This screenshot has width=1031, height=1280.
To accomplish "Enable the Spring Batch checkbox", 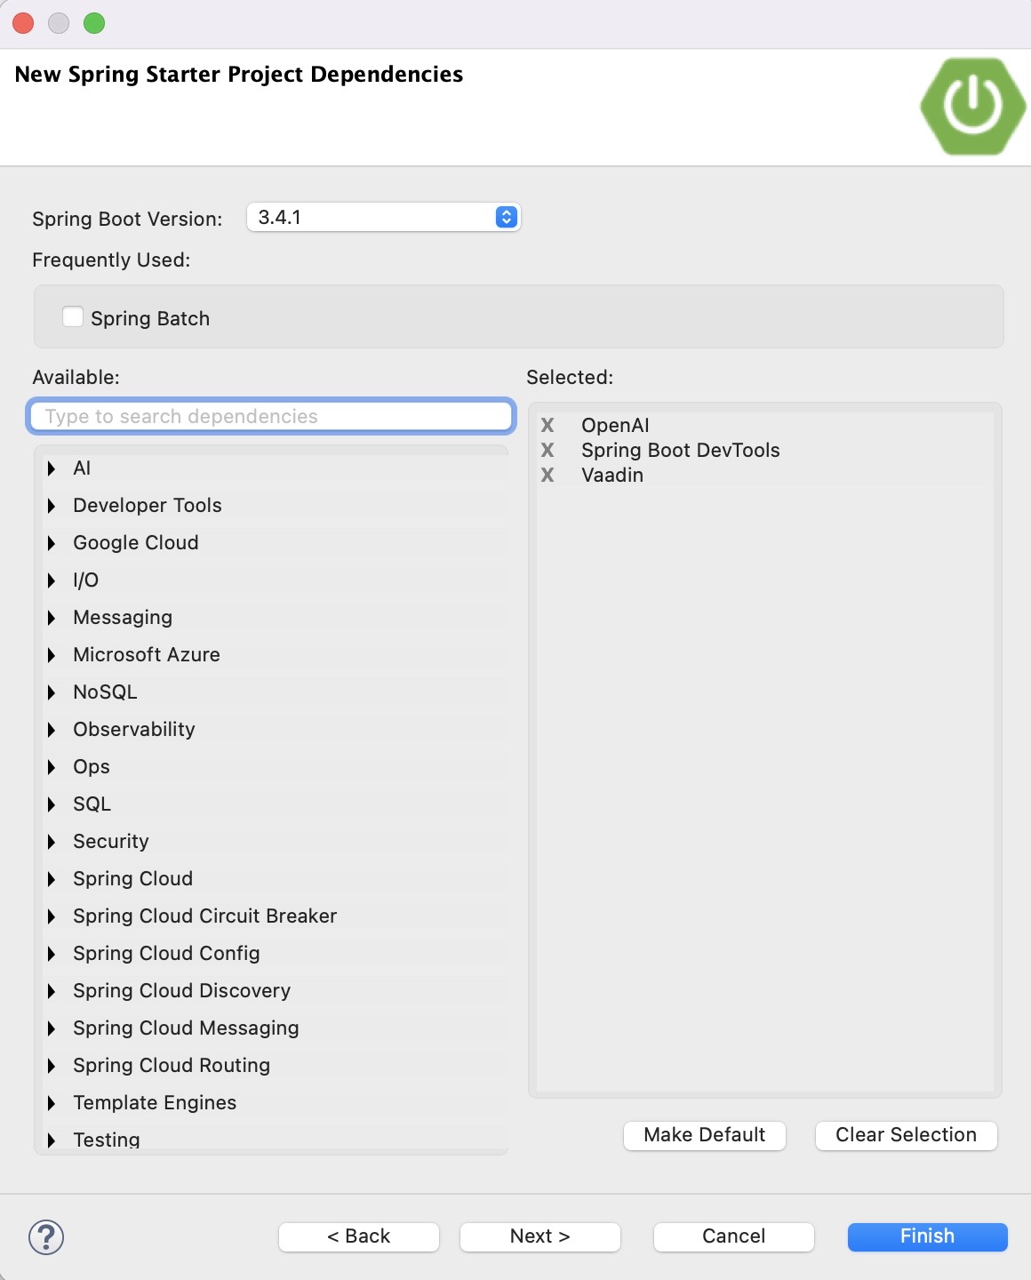I will 73,317.
